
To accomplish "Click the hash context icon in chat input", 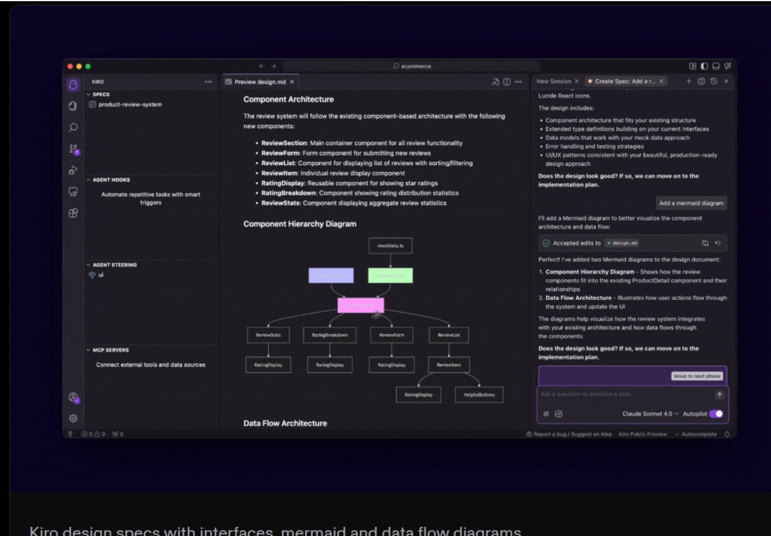I will pos(546,414).
